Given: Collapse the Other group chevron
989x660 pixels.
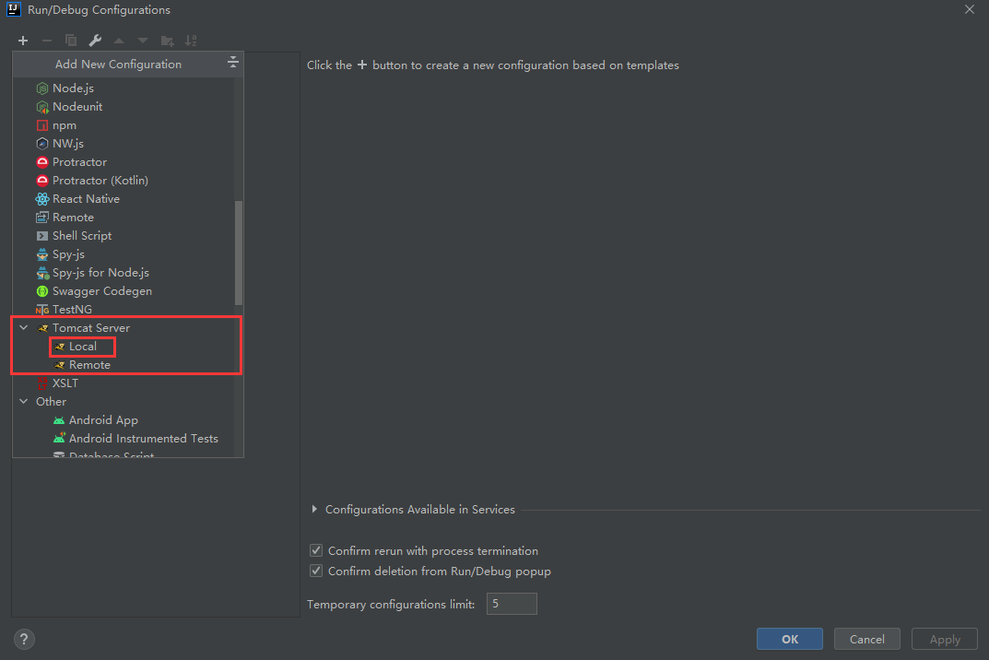Looking at the screenshot, I should point(24,401).
